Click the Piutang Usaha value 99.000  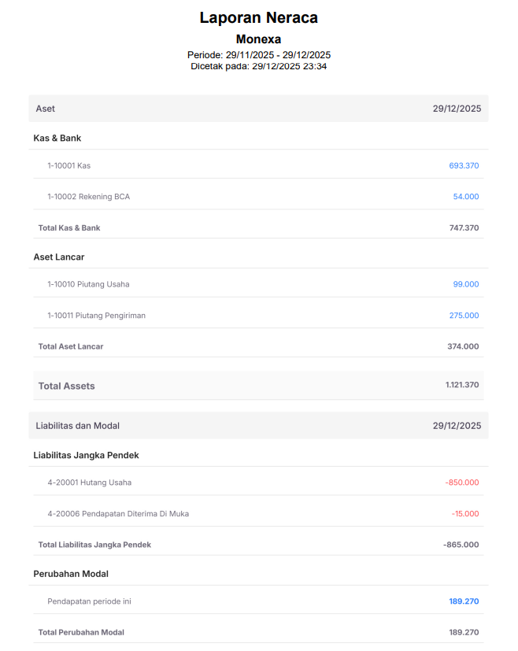(465, 284)
